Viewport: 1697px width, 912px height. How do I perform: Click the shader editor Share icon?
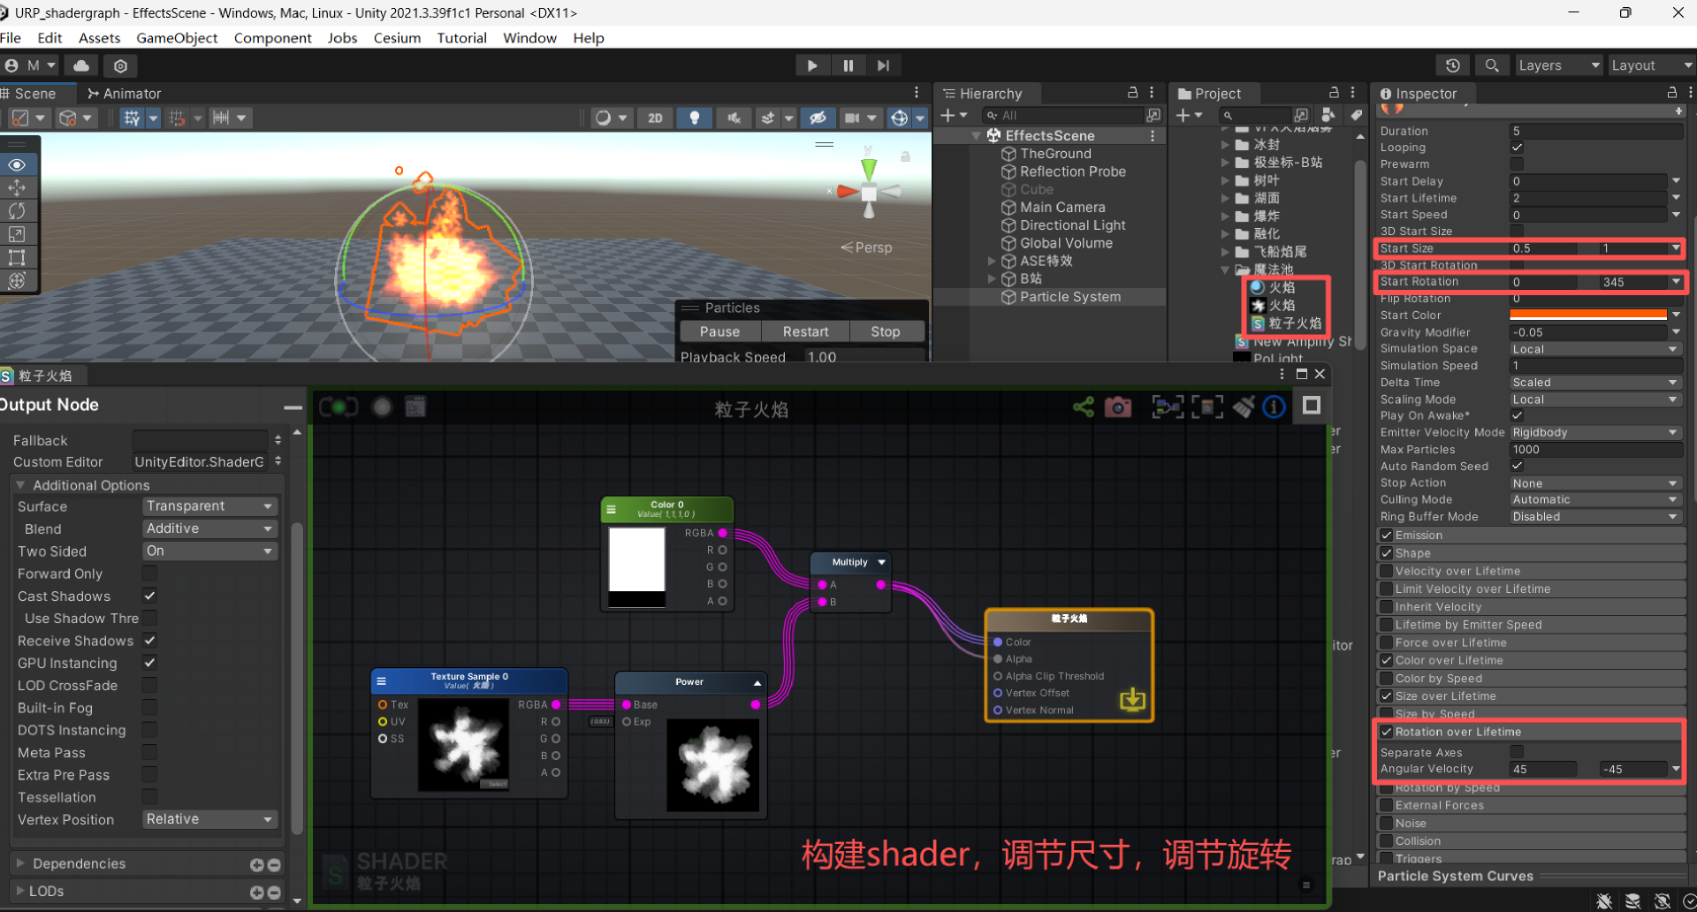[x=1084, y=407]
